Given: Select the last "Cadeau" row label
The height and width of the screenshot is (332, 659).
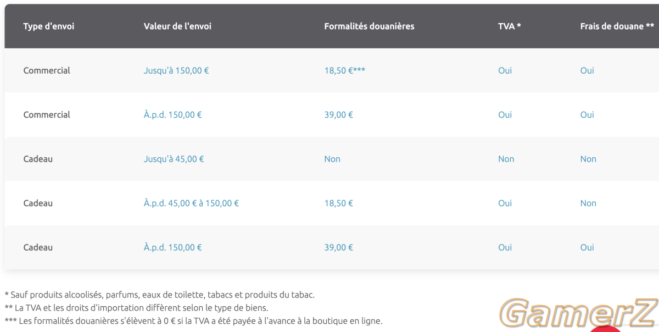Looking at the screenshot, I should coord(38,247).
